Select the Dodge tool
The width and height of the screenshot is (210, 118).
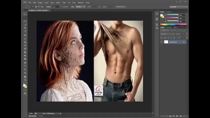[25, 59]
